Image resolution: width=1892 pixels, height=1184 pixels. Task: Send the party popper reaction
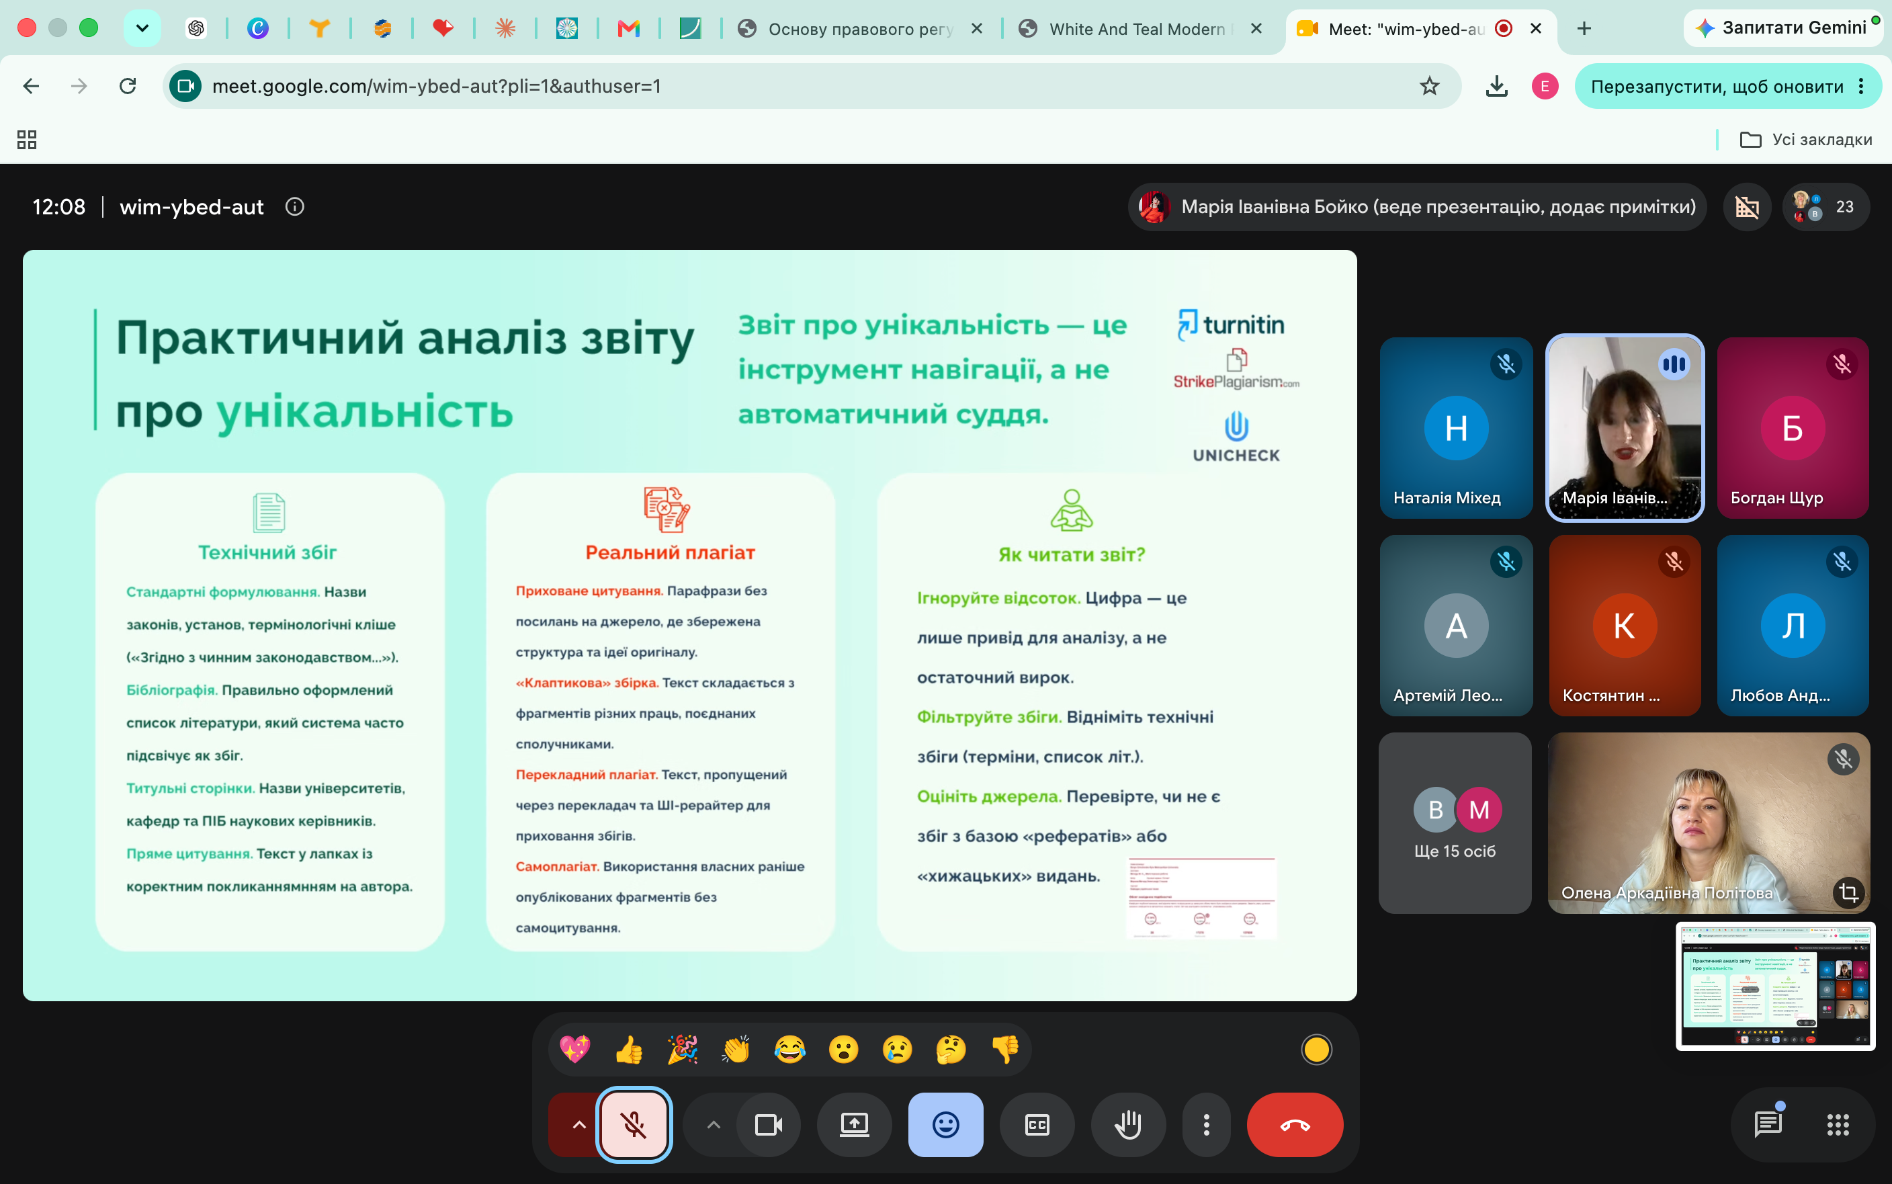683,1050
